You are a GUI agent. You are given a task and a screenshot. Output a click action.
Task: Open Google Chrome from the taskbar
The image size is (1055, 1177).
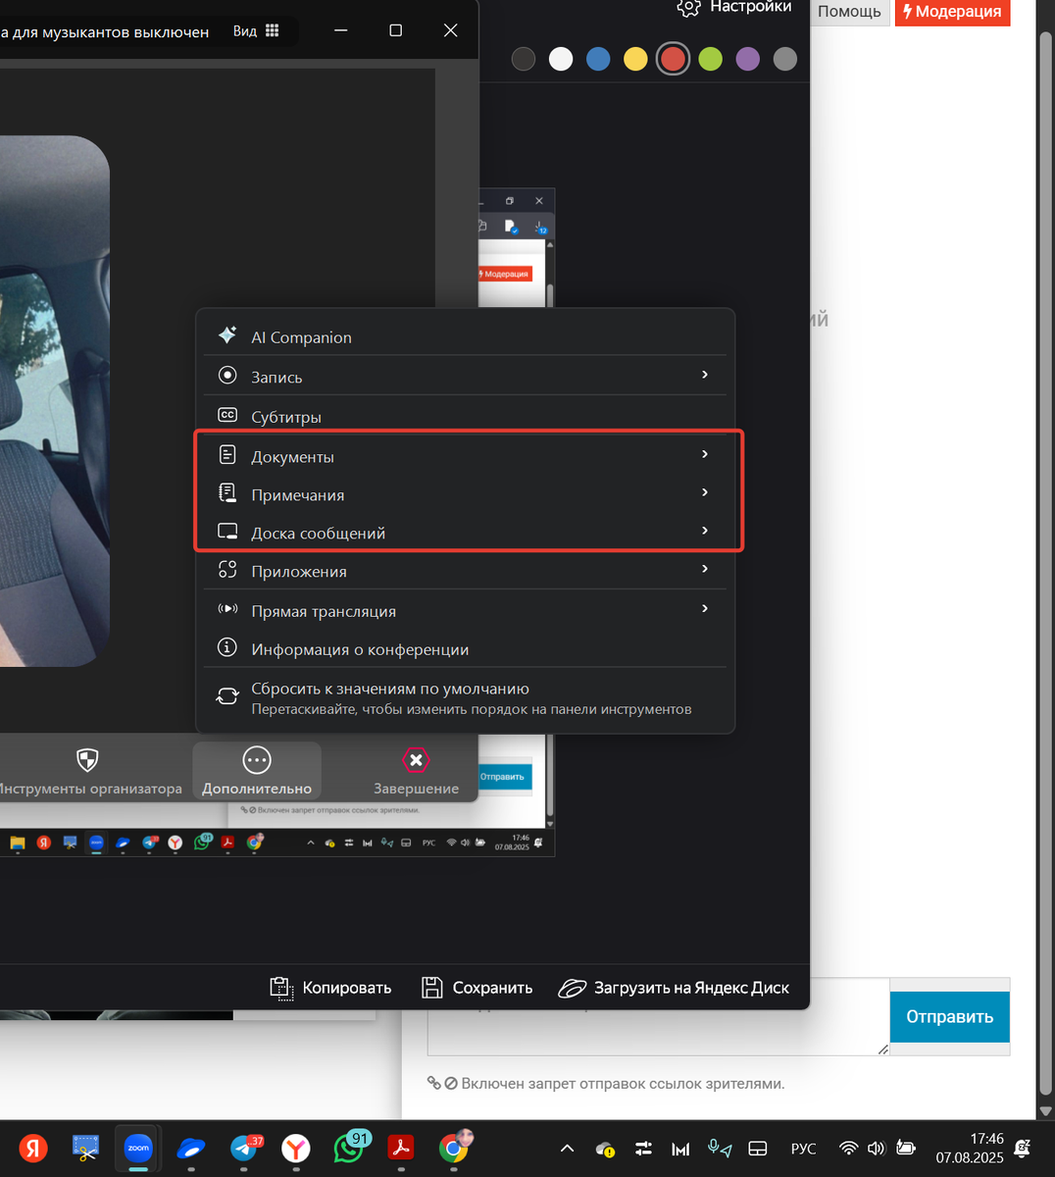pos(454,1147)
